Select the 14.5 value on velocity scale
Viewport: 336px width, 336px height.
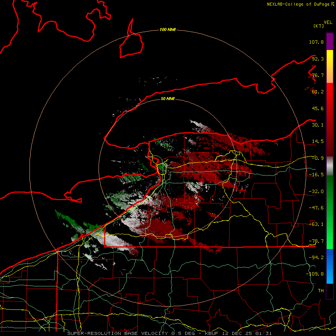tap(318, 141)
